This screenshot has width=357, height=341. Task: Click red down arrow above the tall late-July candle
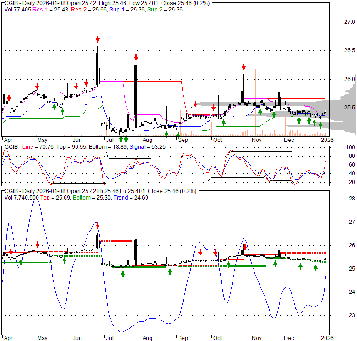tap(136, 58)
